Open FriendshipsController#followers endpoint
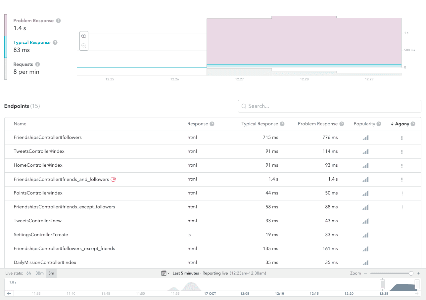 [48, 138]
